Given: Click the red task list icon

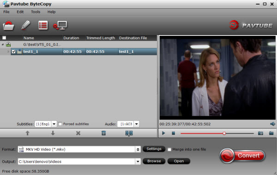Looking at the screenshot, I should coord(43,25).
